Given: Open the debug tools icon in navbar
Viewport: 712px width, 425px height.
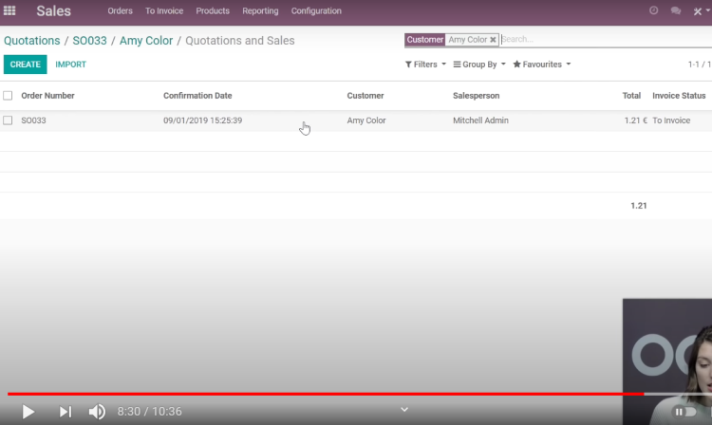Looking at the screenshot, I should click(x=698, y=11).
